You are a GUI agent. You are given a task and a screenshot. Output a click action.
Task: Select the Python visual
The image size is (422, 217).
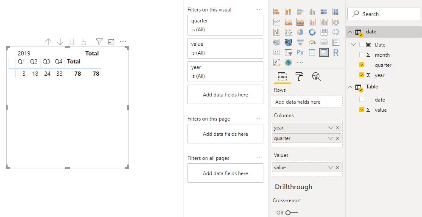click(x=300, y=52)
